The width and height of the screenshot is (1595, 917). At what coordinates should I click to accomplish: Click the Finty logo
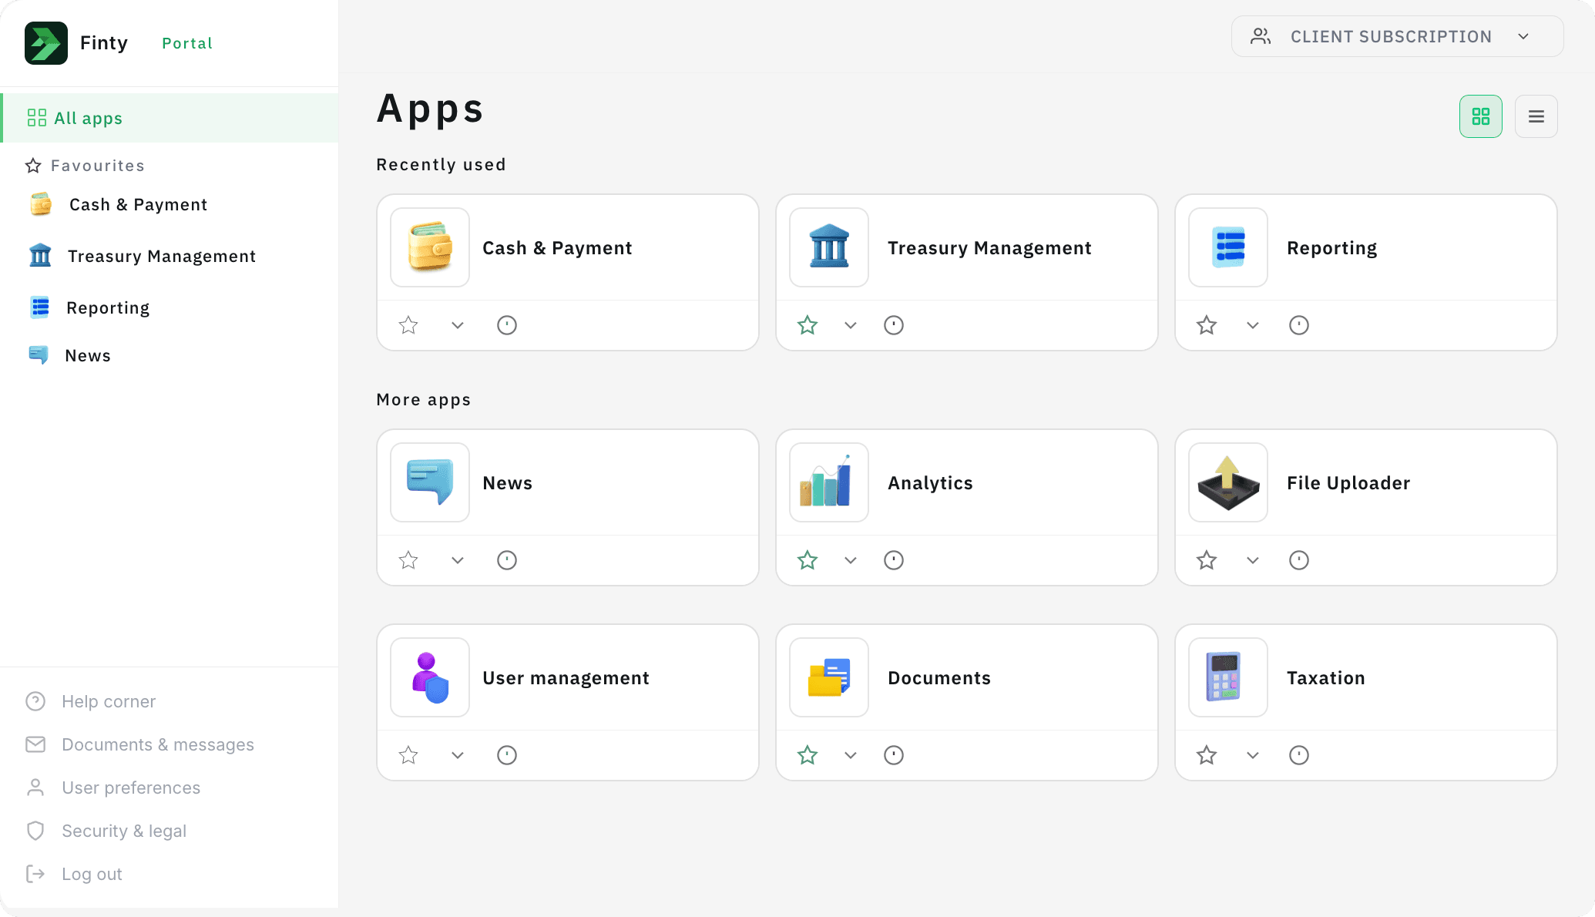[x=46, y=43]
